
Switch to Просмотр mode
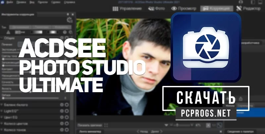(184, 9)
